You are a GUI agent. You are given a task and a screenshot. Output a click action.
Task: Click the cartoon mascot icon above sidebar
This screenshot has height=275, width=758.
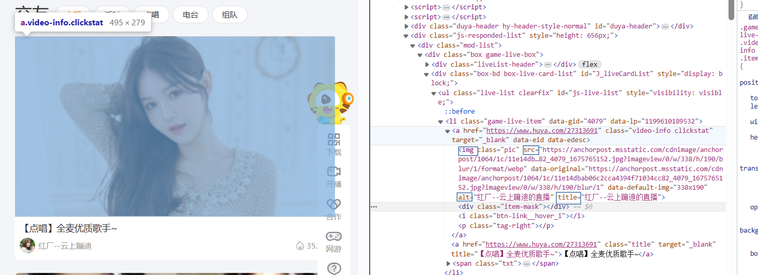click(330, 103)
